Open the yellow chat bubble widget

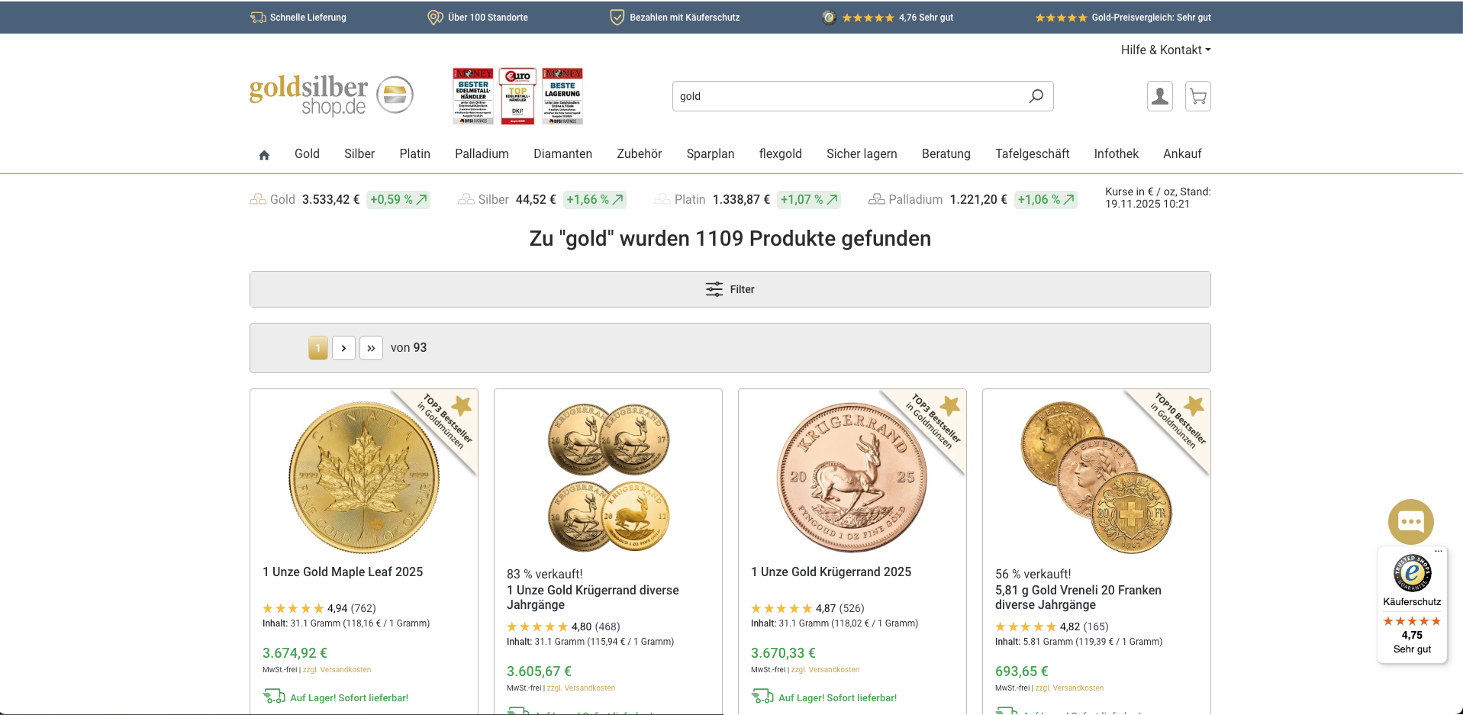(x=1410, y=522)
